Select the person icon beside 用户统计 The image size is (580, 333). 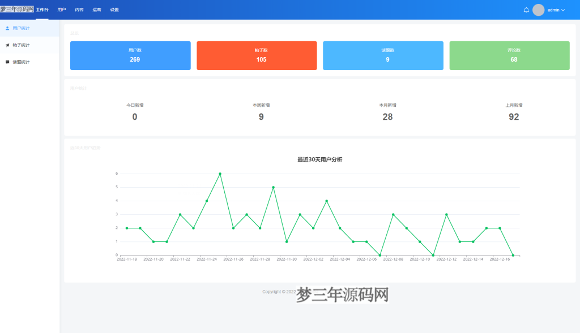[x=7, y=27]
